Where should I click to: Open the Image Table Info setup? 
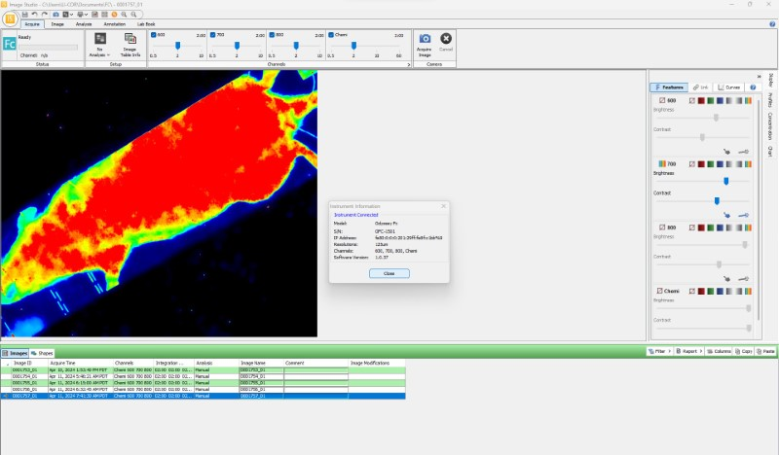tap(130, 45)
